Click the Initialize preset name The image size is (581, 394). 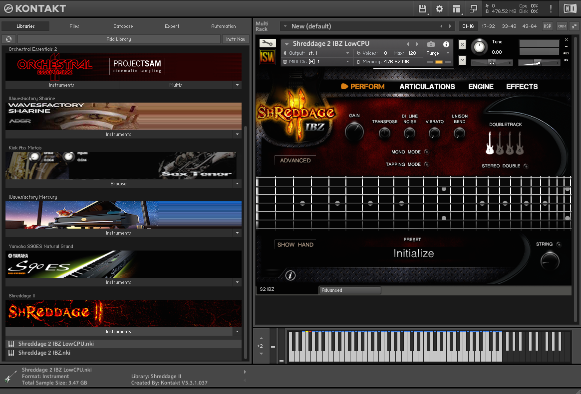coord(413,253)
